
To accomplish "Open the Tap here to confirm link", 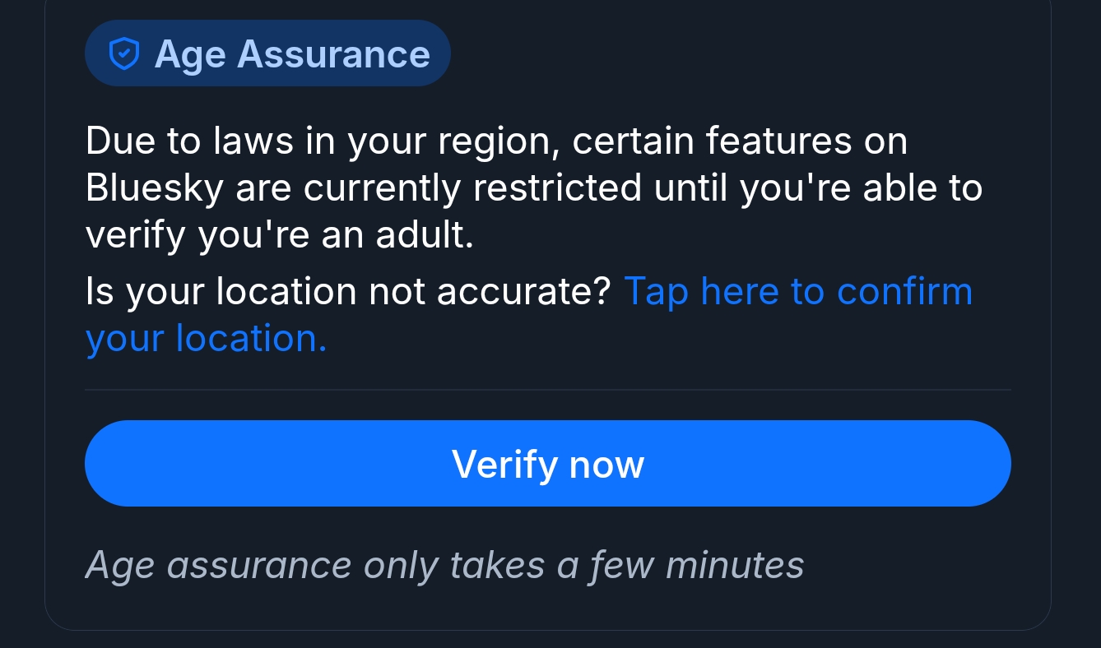I will click(798, 291).
